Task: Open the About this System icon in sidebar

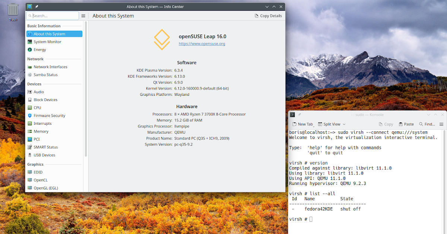Action: coord(30,34)
